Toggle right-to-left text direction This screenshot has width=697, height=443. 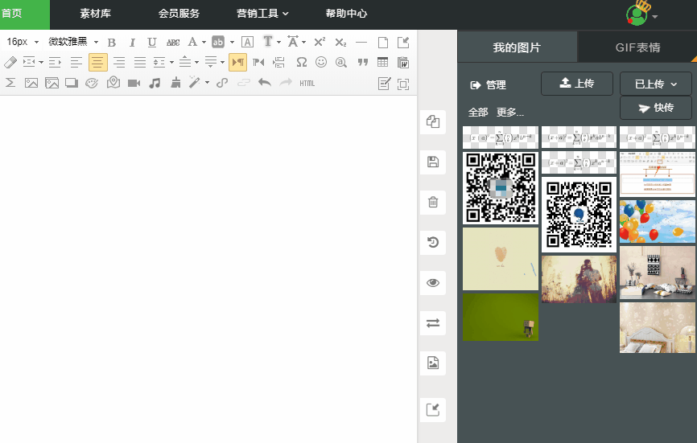coord(258,62)
